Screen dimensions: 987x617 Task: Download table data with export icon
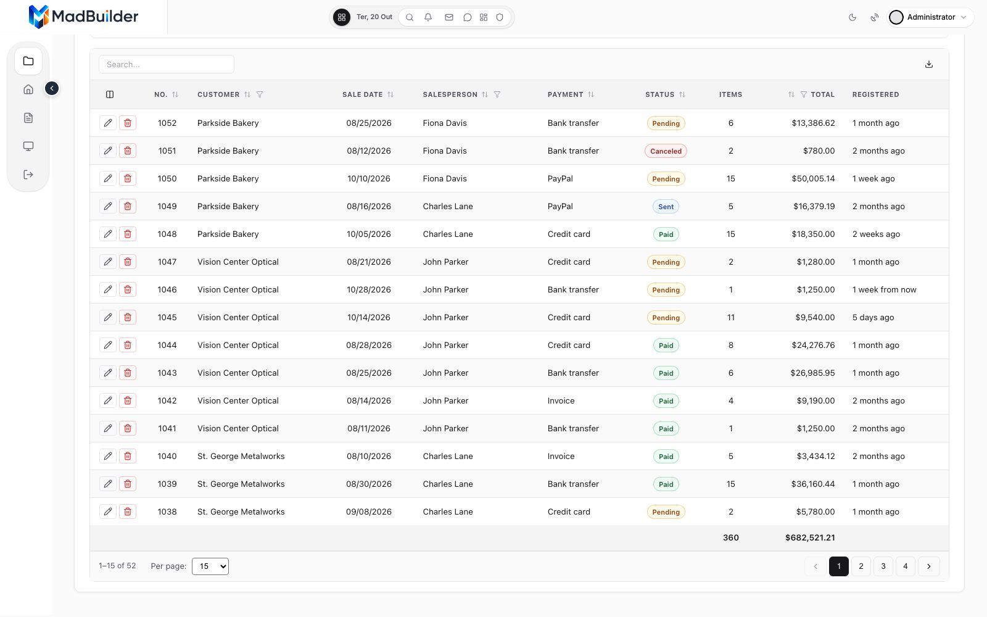[929, 64]
